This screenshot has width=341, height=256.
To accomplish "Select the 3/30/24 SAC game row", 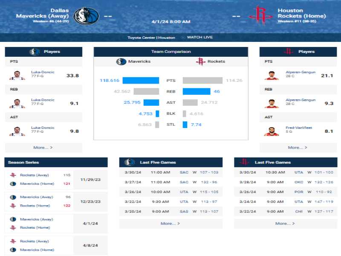I will [x=171, y=172].
